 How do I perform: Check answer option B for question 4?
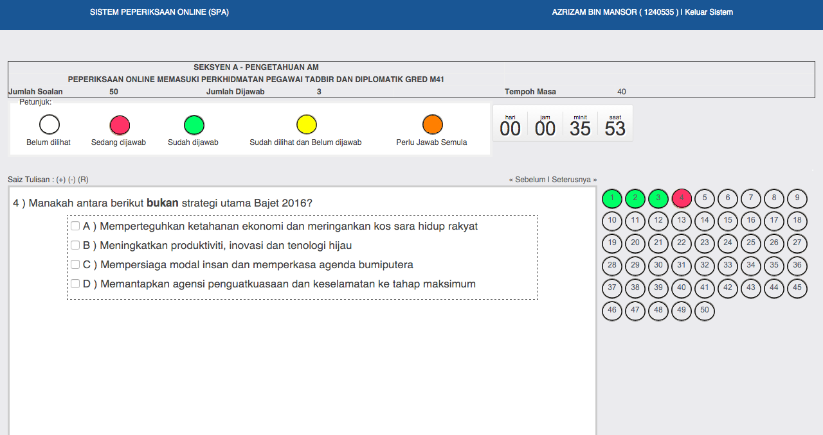tap(75, 245)
